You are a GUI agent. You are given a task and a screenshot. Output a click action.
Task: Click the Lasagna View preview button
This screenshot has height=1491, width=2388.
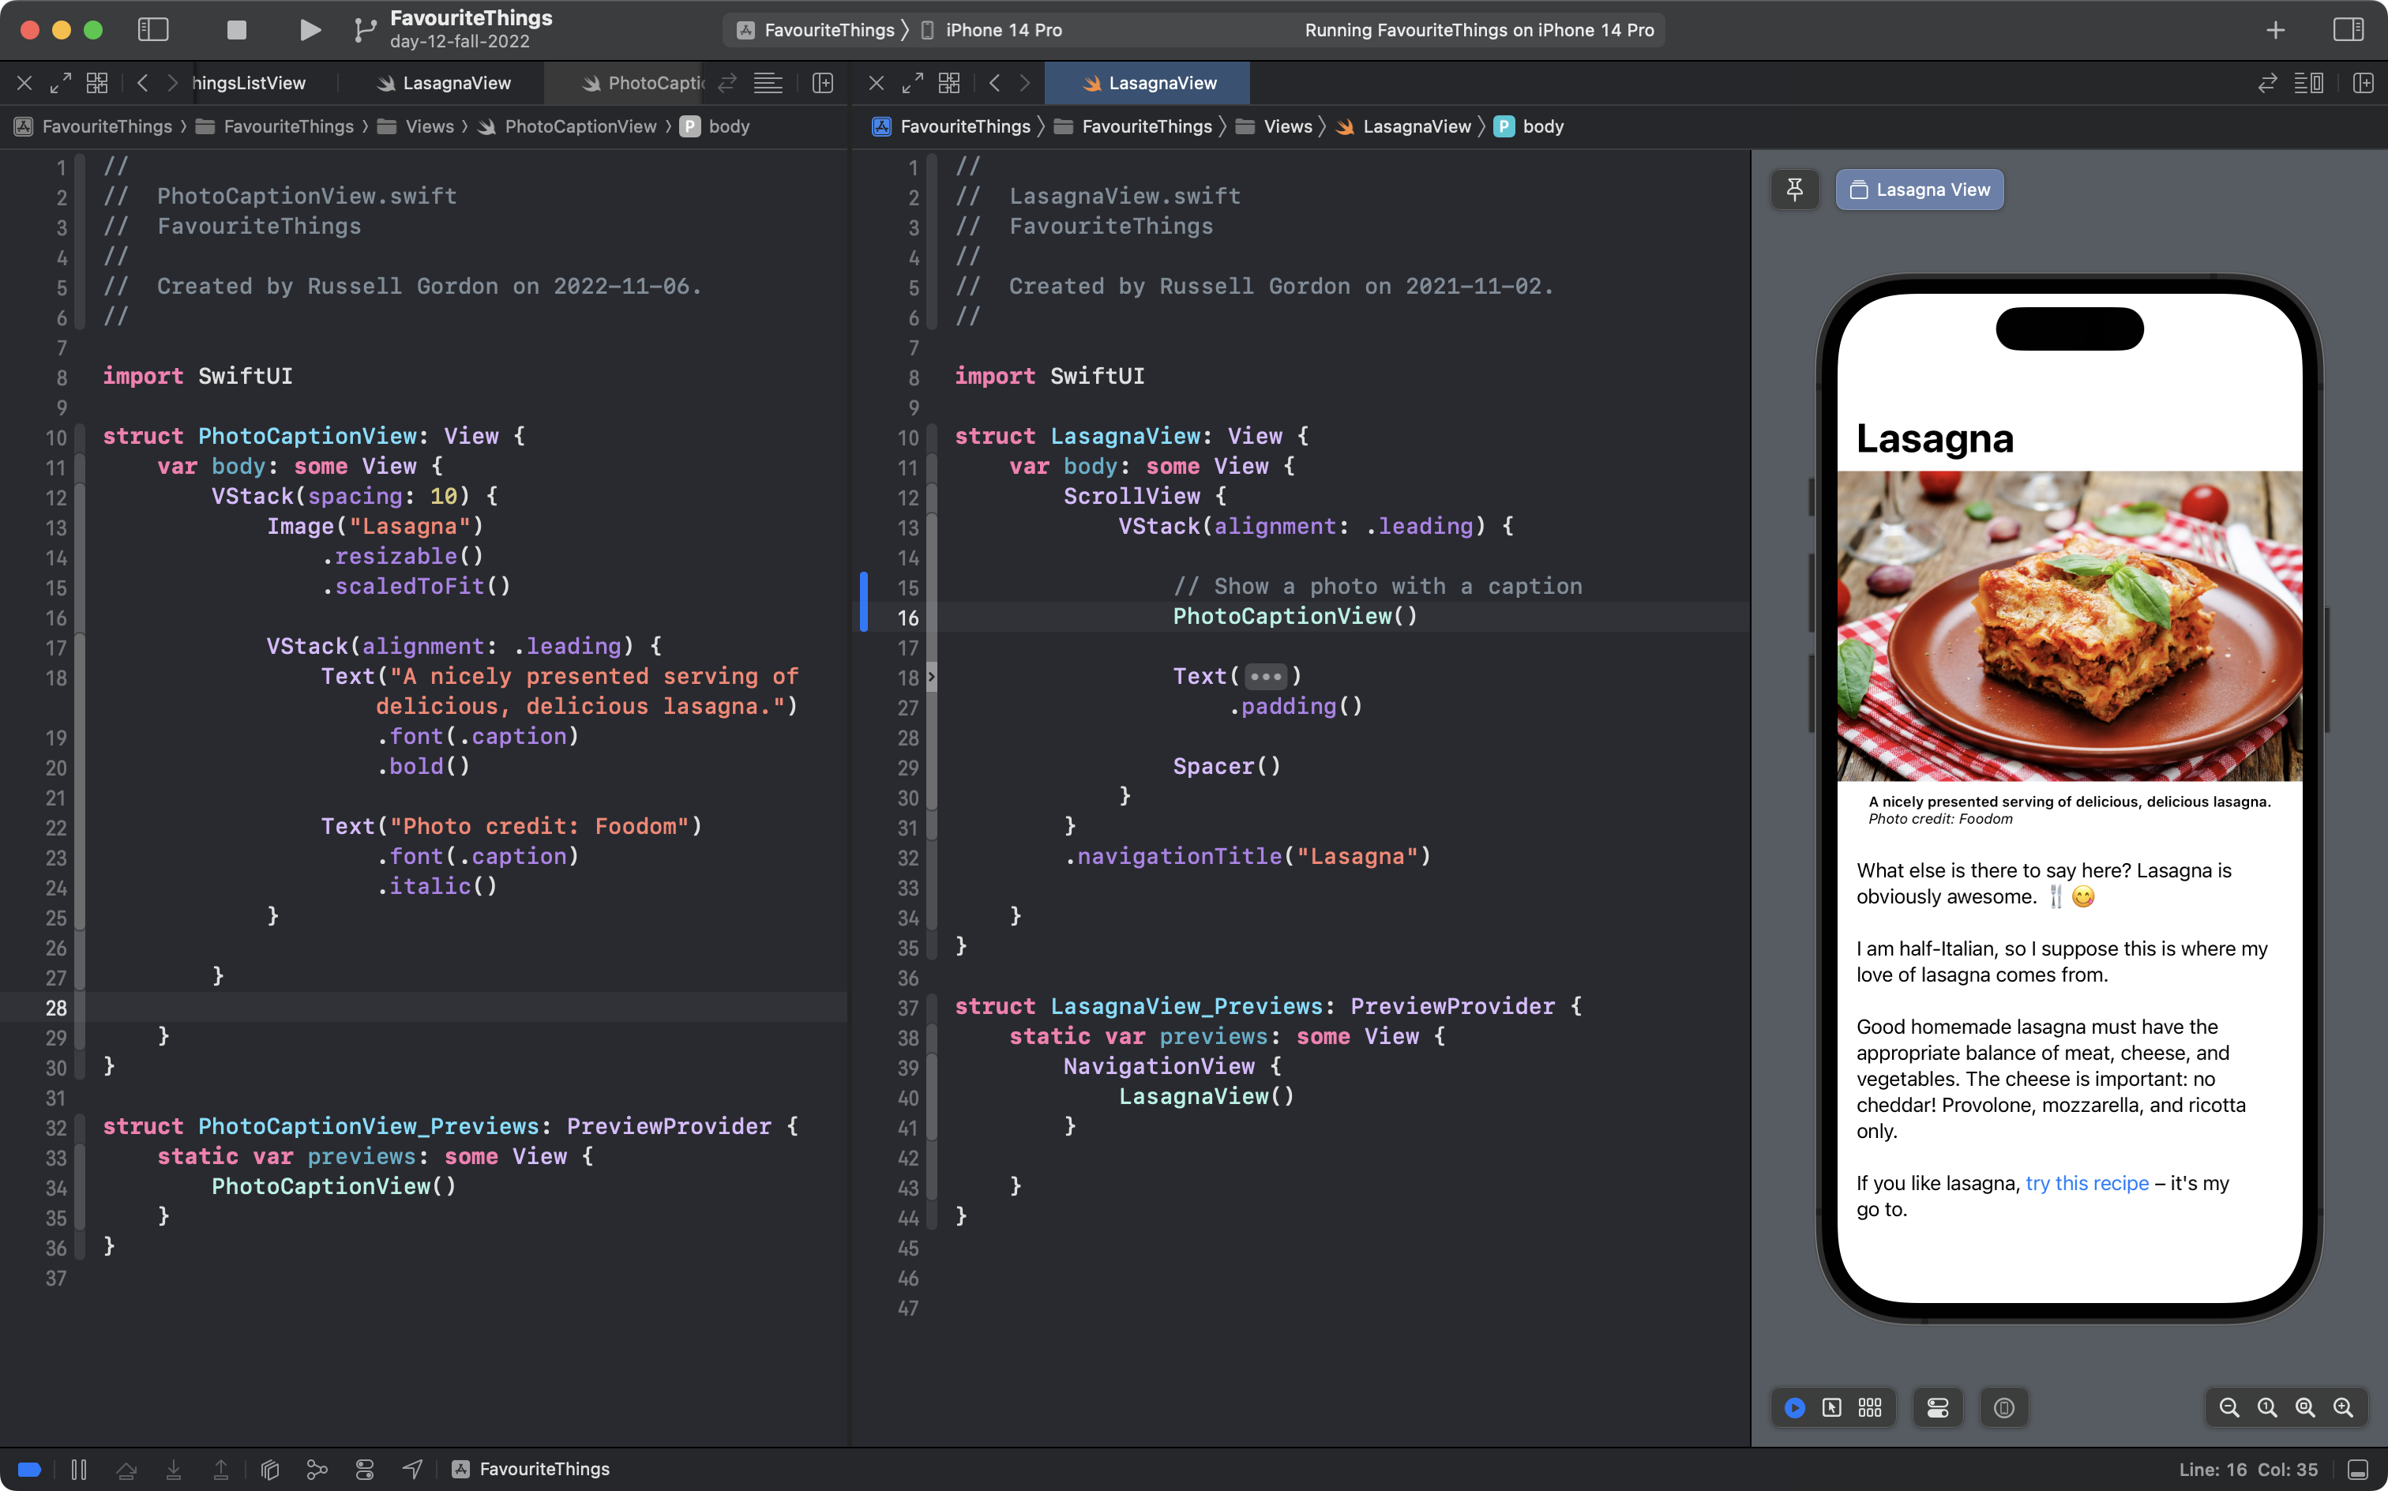pyautogui.click(x=1919, y=190)
